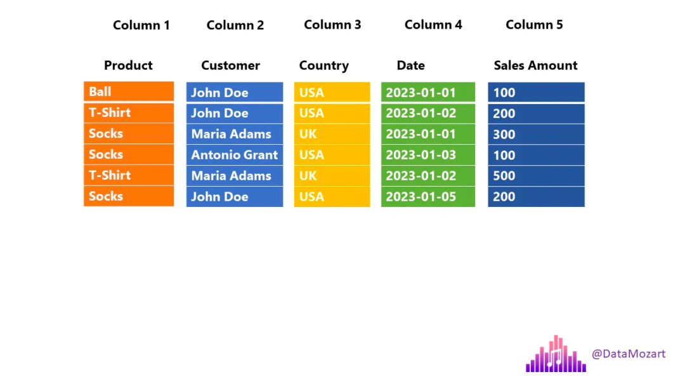Select the 300 sales amount cell

(x=536, y=134)
